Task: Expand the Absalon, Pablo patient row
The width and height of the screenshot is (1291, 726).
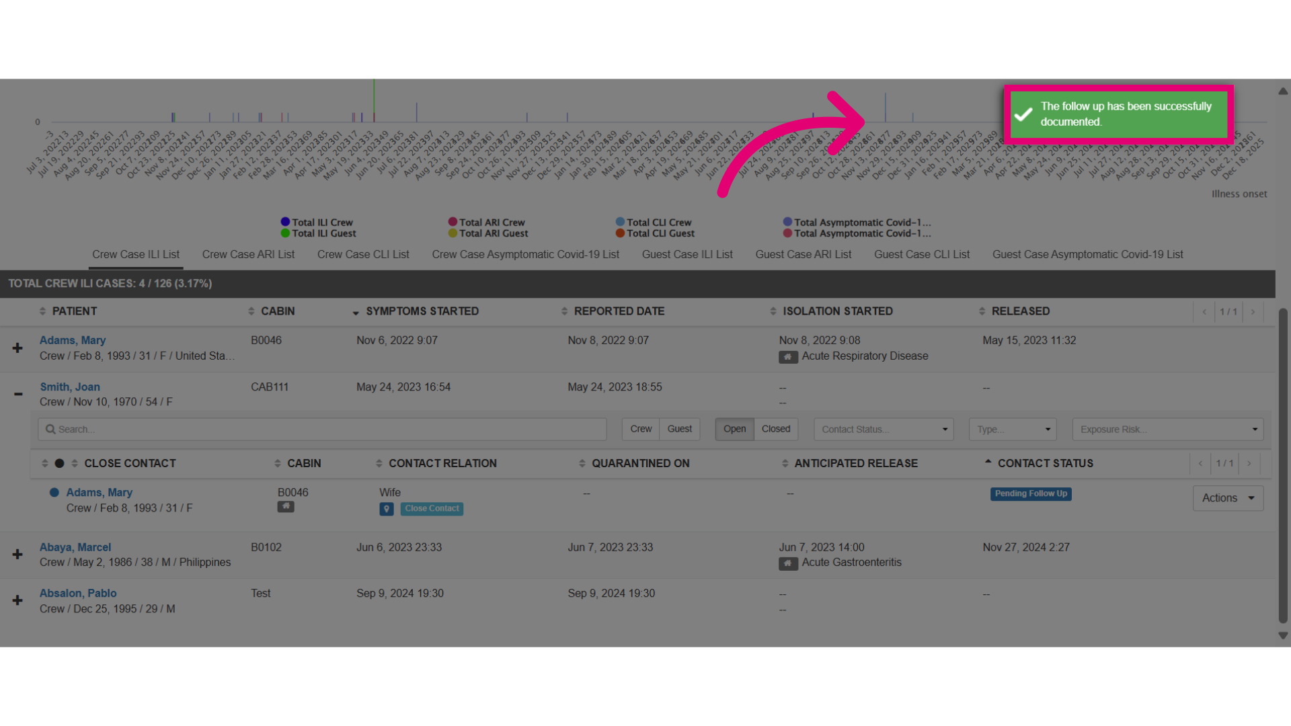Action: point(17,600)
